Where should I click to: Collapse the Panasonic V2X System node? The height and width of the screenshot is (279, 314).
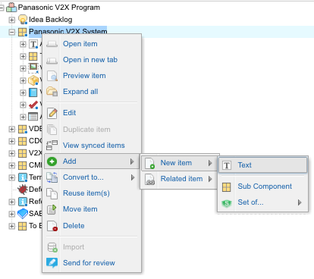(12, 32)
